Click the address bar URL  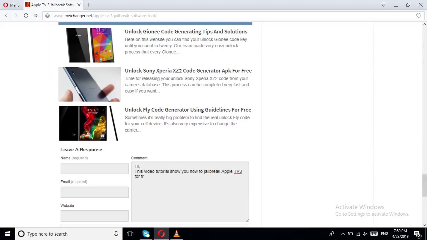105,16
